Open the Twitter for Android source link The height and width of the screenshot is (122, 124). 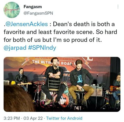[x=64, y=118]
